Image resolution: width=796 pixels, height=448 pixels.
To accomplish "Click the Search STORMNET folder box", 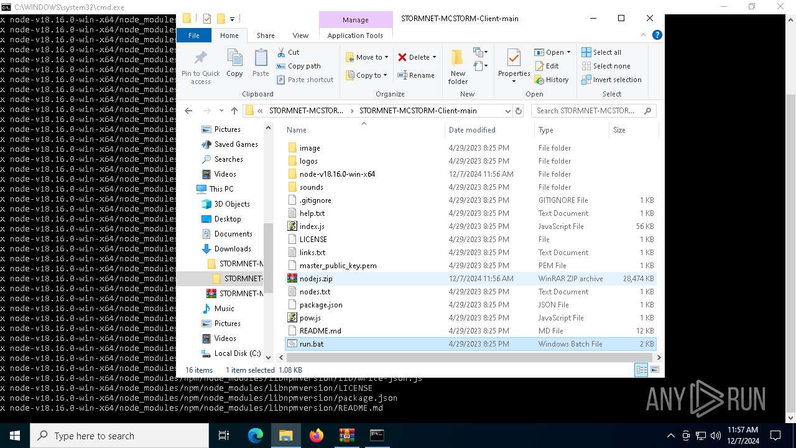I will point(593,111).
